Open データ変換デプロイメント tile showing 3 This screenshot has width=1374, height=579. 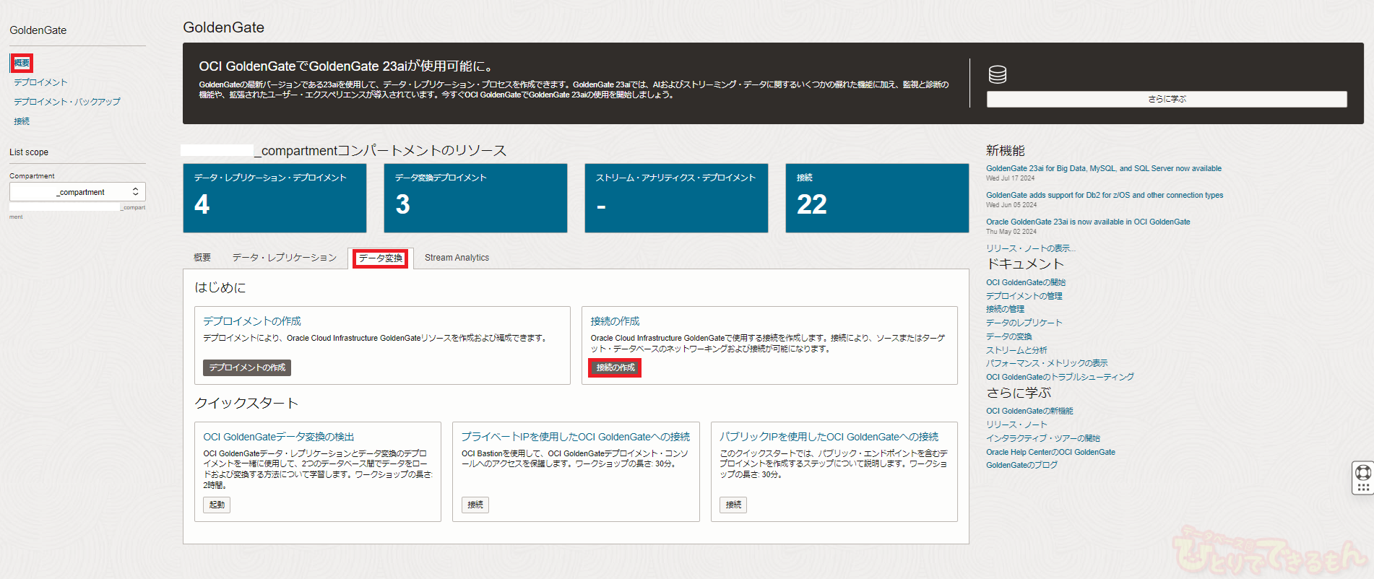coord(475,198)
